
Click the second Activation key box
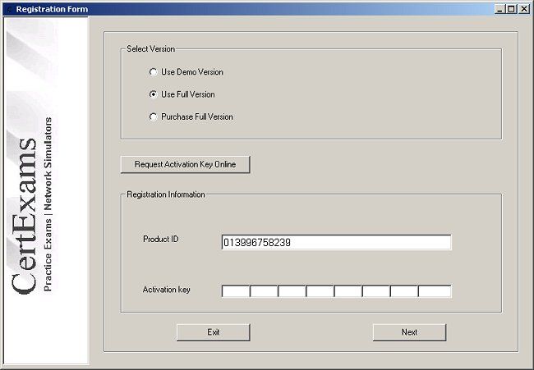[264, 291]
